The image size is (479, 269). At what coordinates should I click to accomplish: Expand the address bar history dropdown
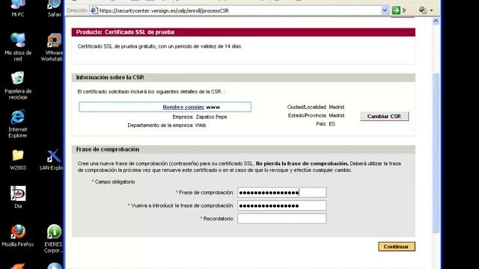384,10
